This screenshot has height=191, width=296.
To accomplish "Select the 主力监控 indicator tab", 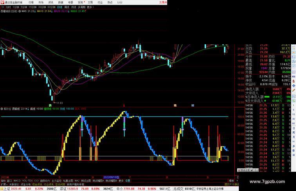I will 56,181.
